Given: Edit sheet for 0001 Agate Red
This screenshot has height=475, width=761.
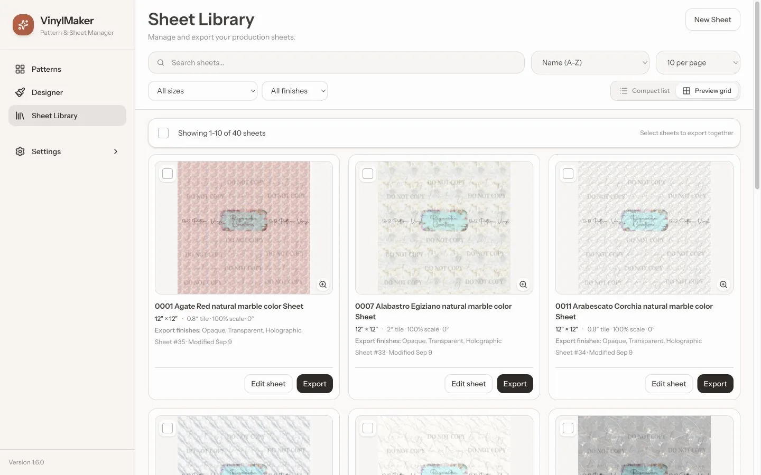Looking at the screenshot, I should [x=268, y=384].
